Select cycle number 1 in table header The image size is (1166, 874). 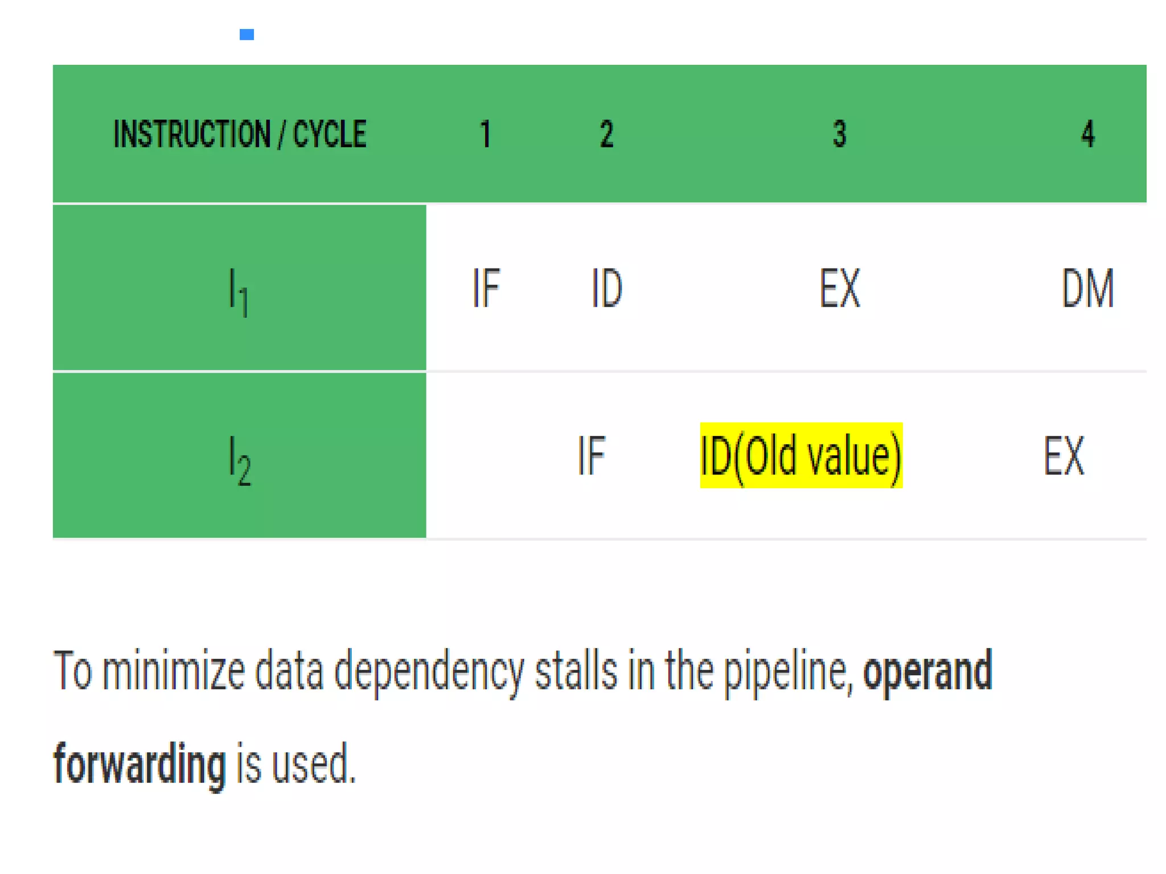pyautogui.click(x=485, y=134)
